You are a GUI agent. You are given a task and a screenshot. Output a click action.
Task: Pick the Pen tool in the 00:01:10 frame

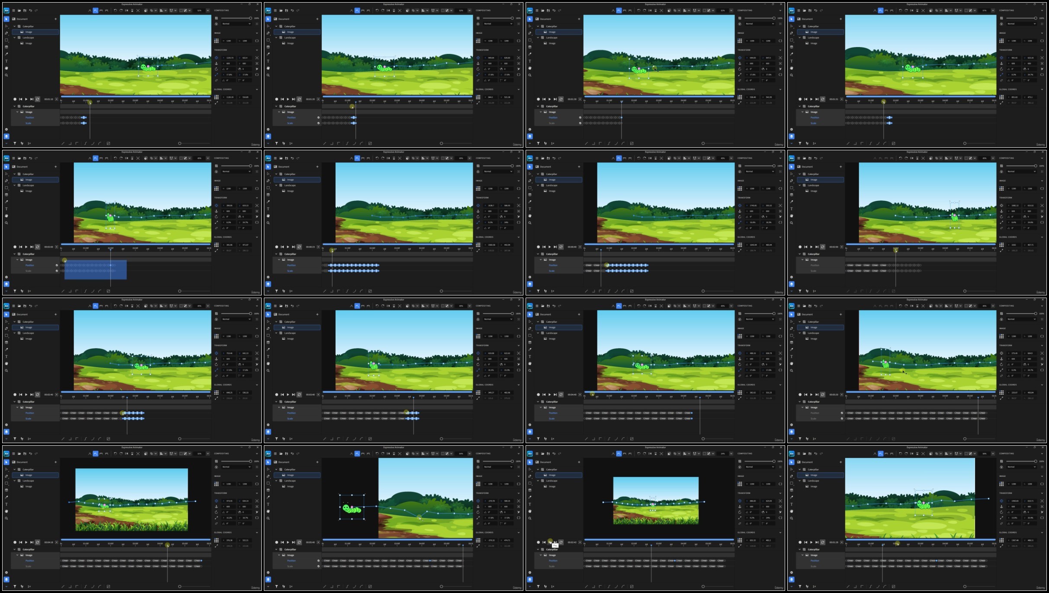(6, 33)
